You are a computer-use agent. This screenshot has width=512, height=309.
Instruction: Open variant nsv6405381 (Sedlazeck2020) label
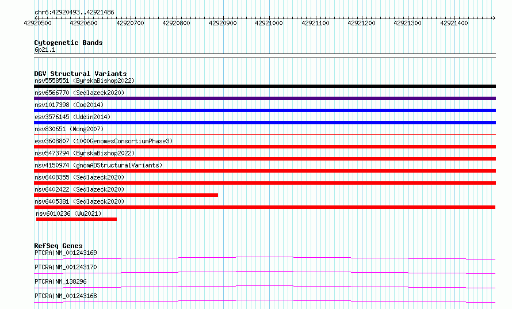(79, 201)
